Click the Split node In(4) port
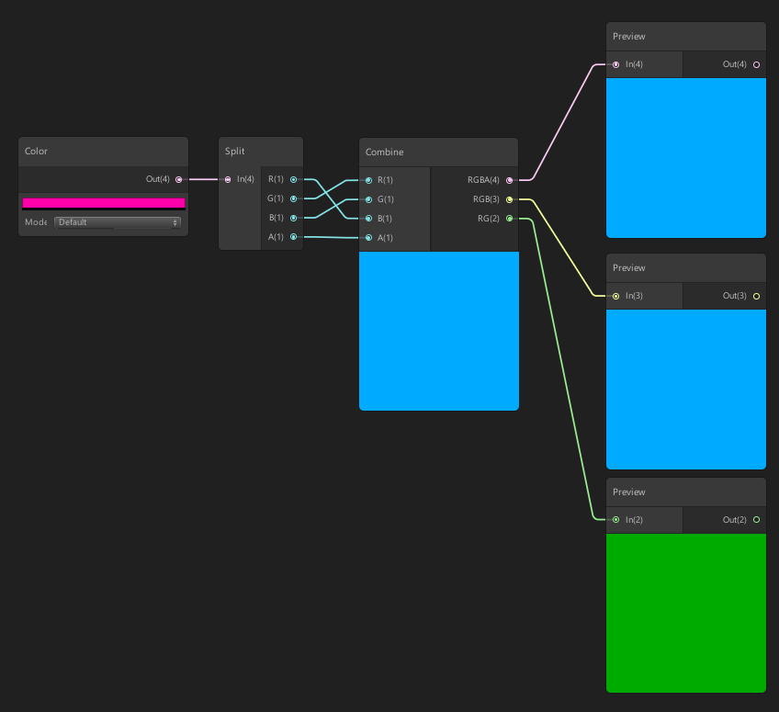 click(228, 179)
